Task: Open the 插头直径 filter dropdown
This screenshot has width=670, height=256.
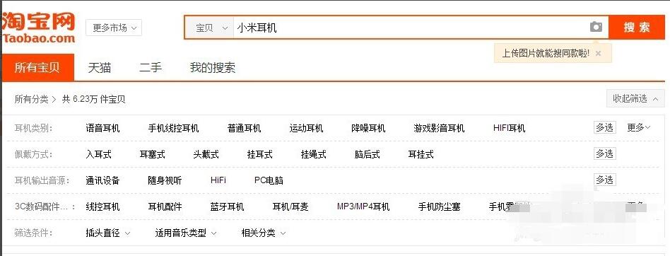Action: [107, 233]
